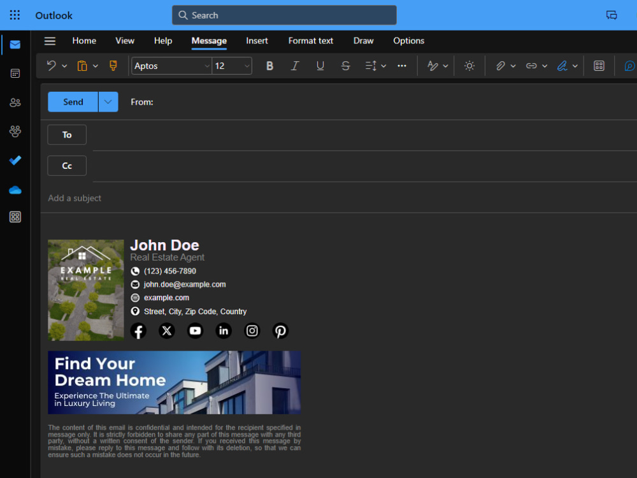This screenshot has height=478, width=637.
Task: Expand the Paste options dropdown arrow
Action: (95, 66)
